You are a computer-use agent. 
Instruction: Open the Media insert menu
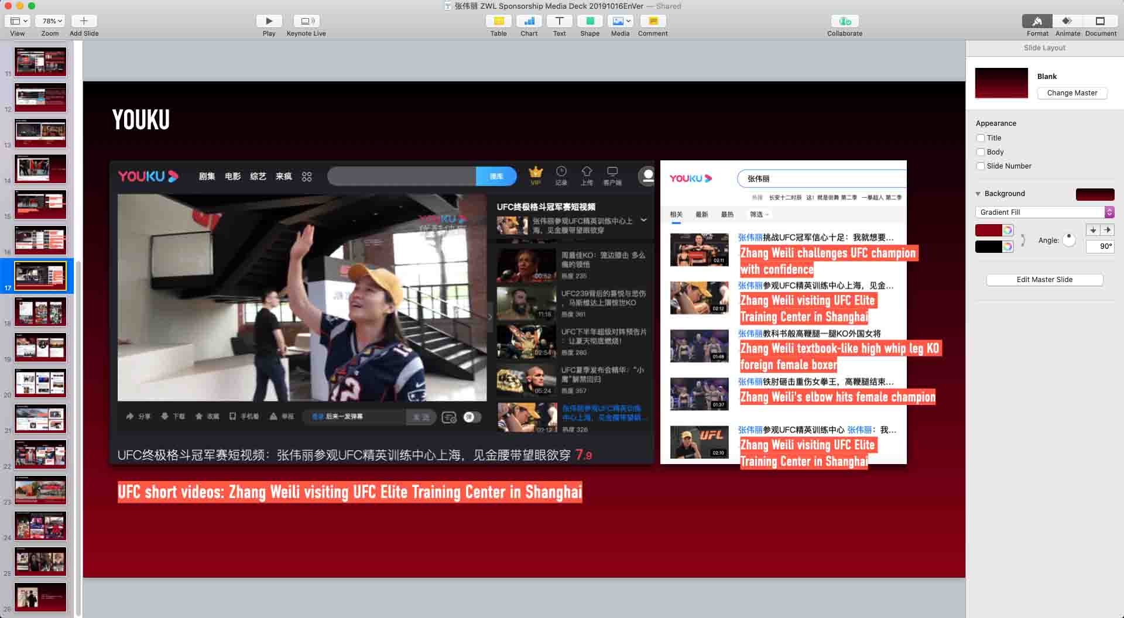tap(620, 21)
